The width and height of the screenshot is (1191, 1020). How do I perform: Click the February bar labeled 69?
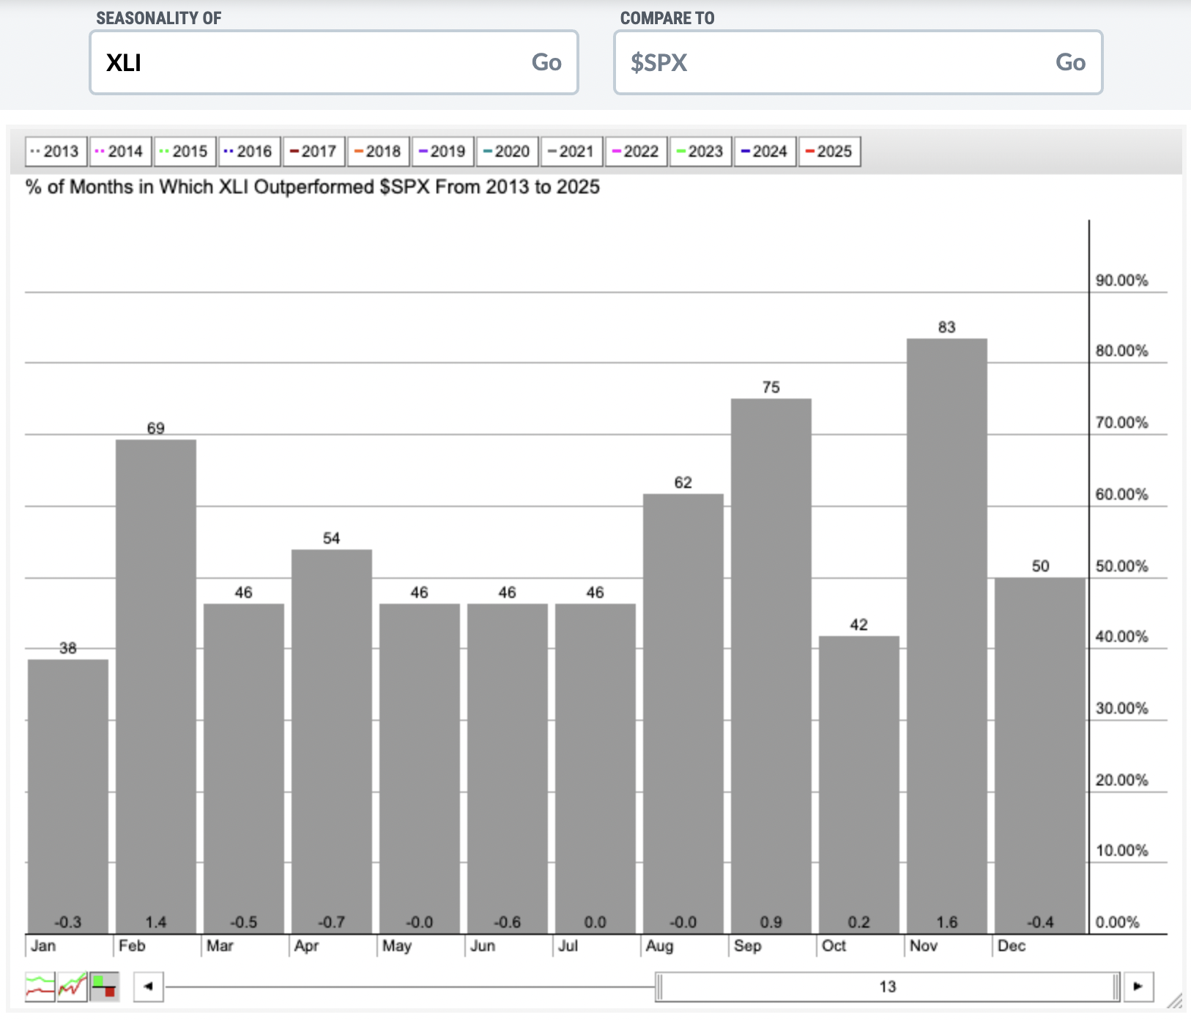[x=156, y=687]
